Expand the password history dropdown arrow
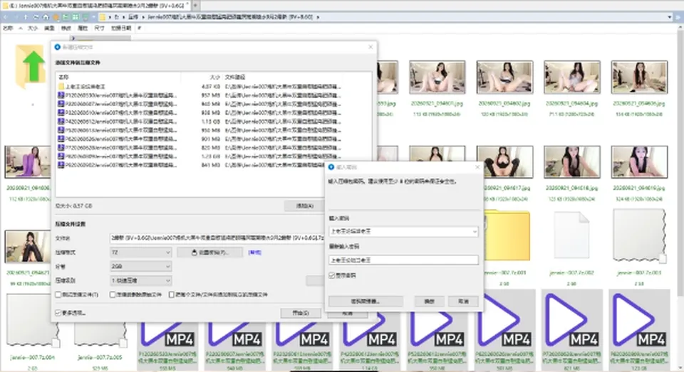 tap(475, 232)
